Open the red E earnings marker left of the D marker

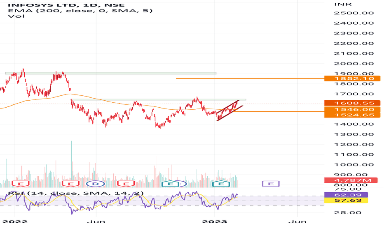pos(70,184)
